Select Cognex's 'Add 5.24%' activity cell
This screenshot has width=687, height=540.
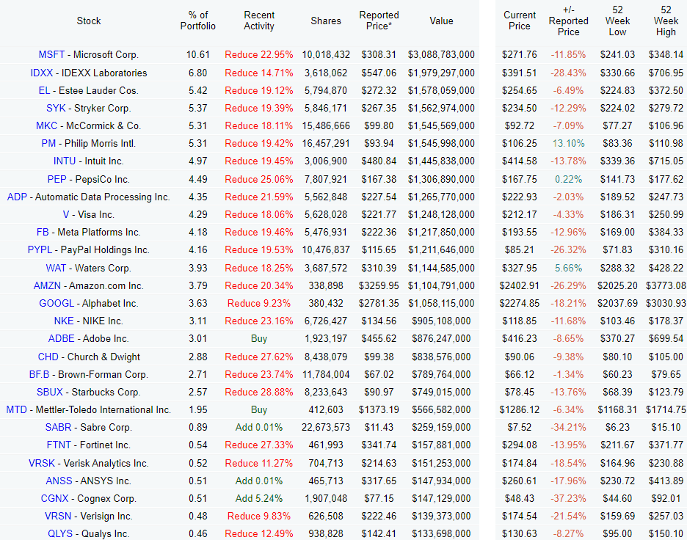point(259,498)
